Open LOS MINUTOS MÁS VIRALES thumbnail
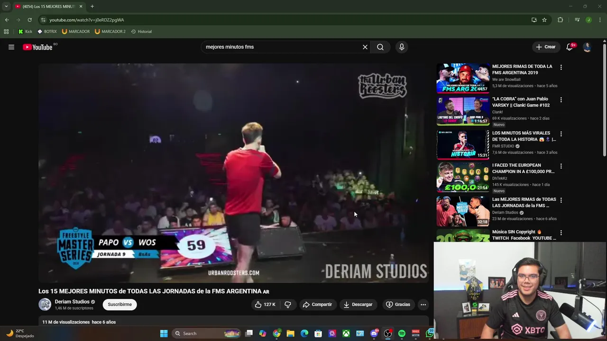 pos(463,144)
